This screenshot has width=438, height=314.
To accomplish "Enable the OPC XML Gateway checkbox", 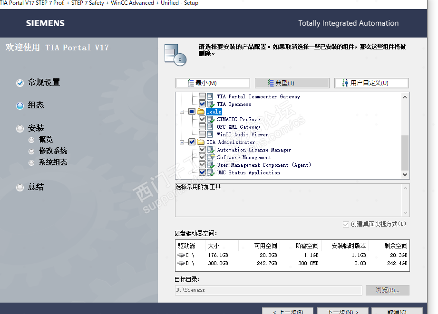I will (x=202, y=127).
